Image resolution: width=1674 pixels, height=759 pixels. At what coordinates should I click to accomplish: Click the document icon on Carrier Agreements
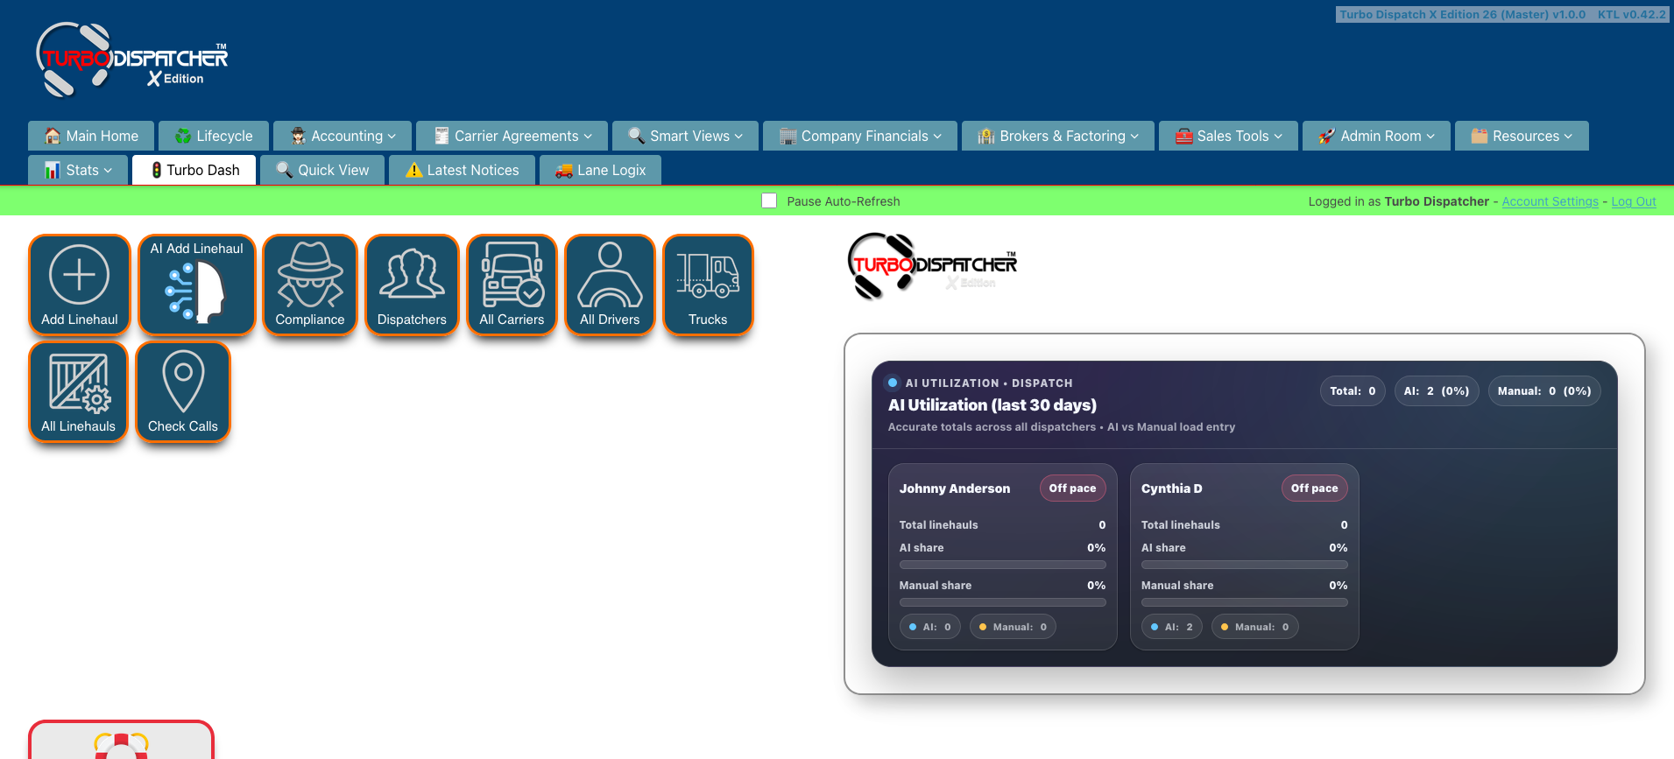(441, 136)
